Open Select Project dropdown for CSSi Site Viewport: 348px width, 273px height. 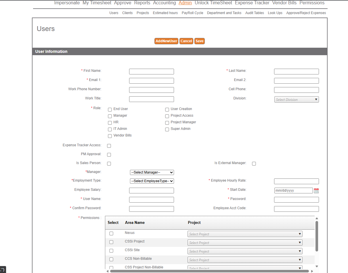click(x=245, y=251)
